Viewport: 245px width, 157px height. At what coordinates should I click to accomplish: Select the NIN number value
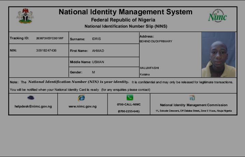[x=46, y=51]
